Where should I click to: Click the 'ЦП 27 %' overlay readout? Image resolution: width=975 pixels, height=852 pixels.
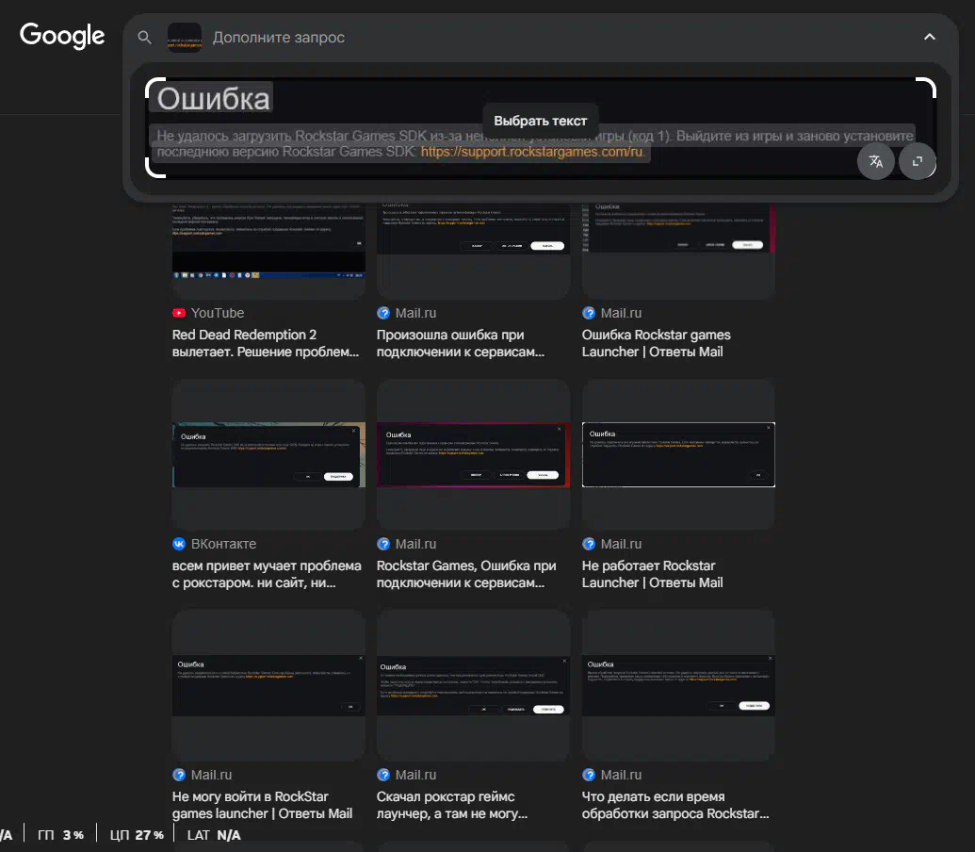click(137, 835)
